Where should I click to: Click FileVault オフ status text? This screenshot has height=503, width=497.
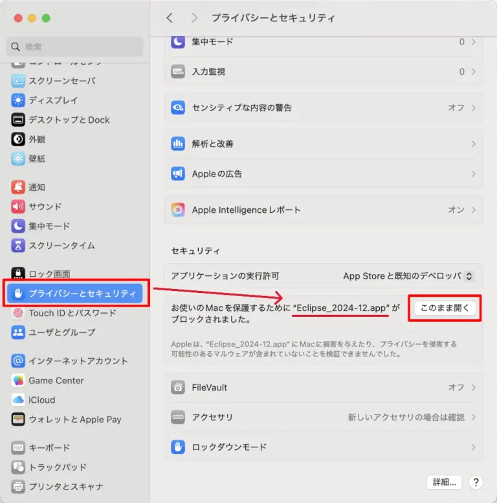tap(456, 387)
